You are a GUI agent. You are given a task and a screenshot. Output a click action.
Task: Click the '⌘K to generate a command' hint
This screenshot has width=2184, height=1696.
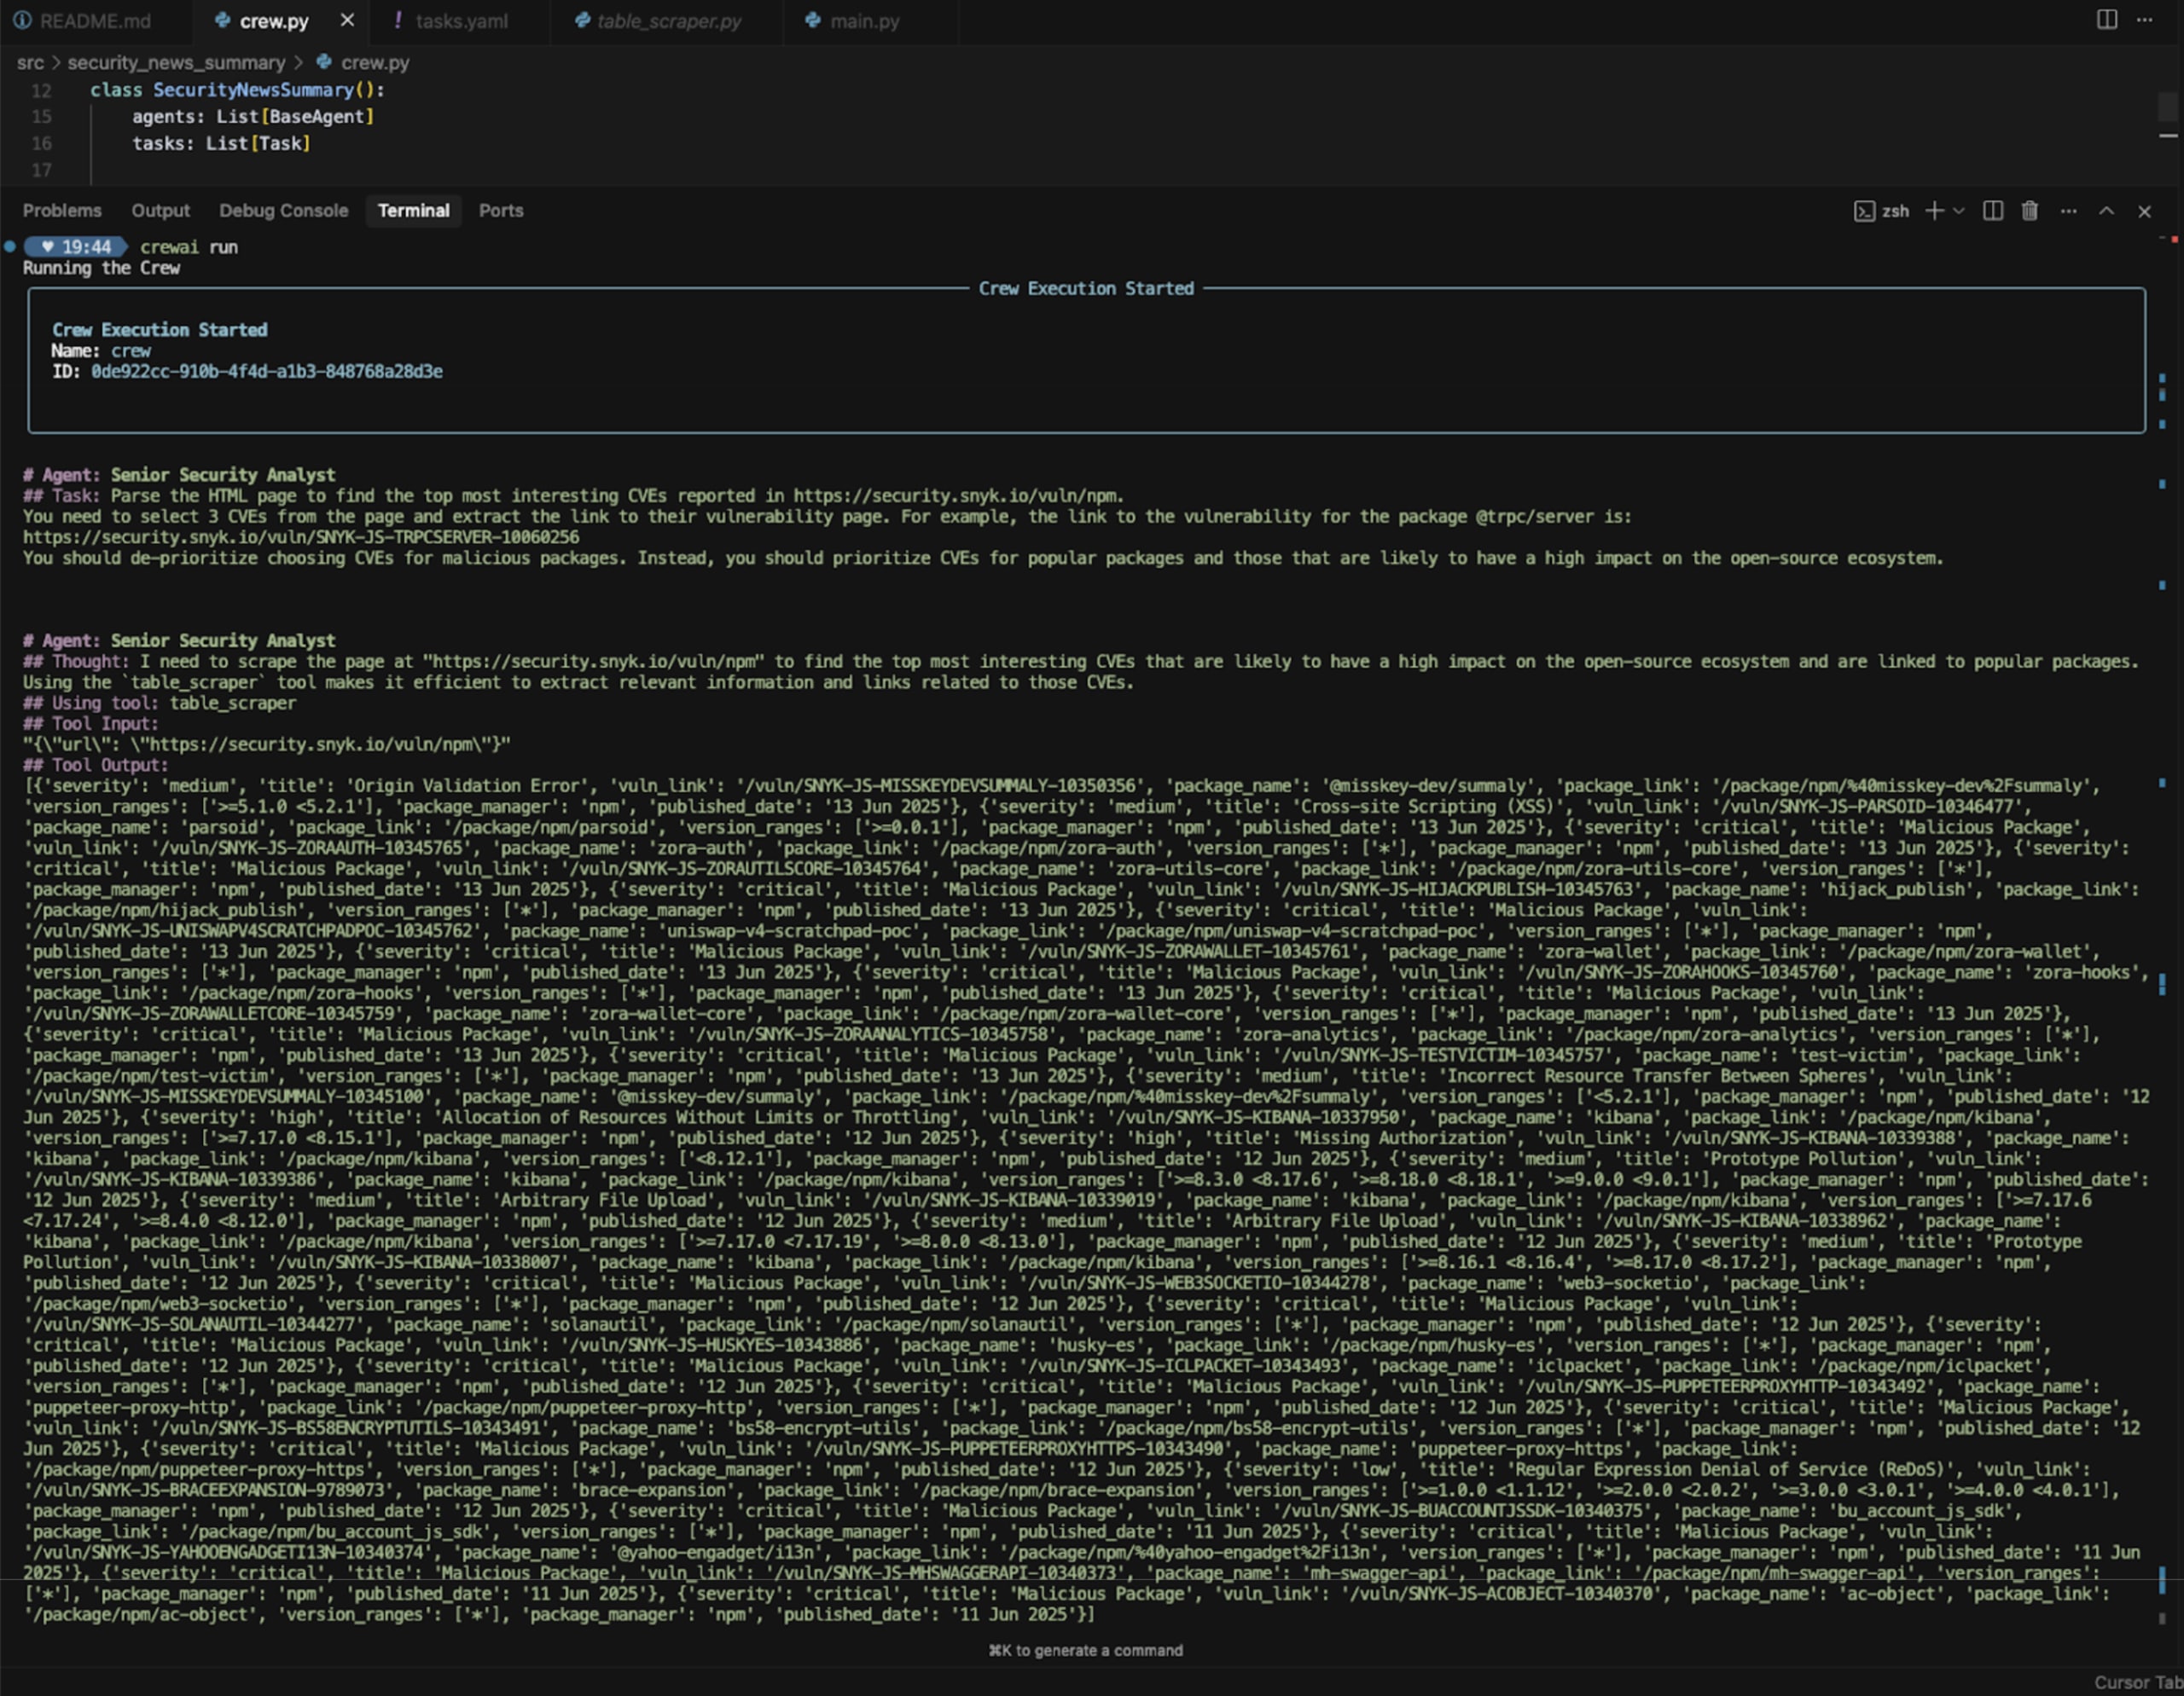tap(1086, 1650)
